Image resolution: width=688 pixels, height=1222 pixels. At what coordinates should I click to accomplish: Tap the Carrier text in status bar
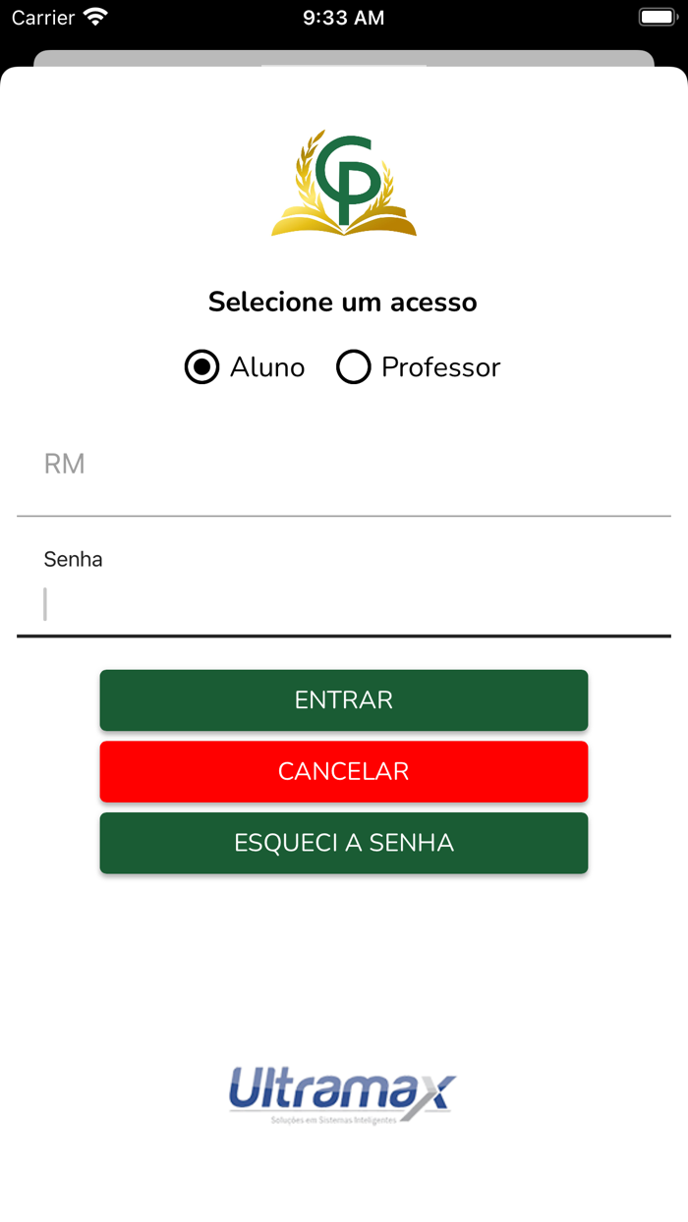tap(43, 18)
